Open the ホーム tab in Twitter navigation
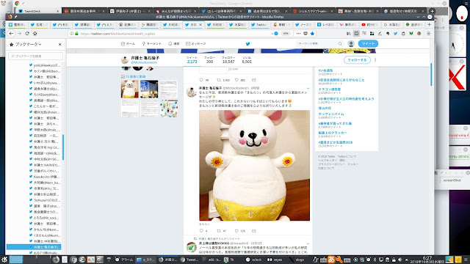Image resolution: width=470 pixels, height=264 pixels. (x=128, y=44)
